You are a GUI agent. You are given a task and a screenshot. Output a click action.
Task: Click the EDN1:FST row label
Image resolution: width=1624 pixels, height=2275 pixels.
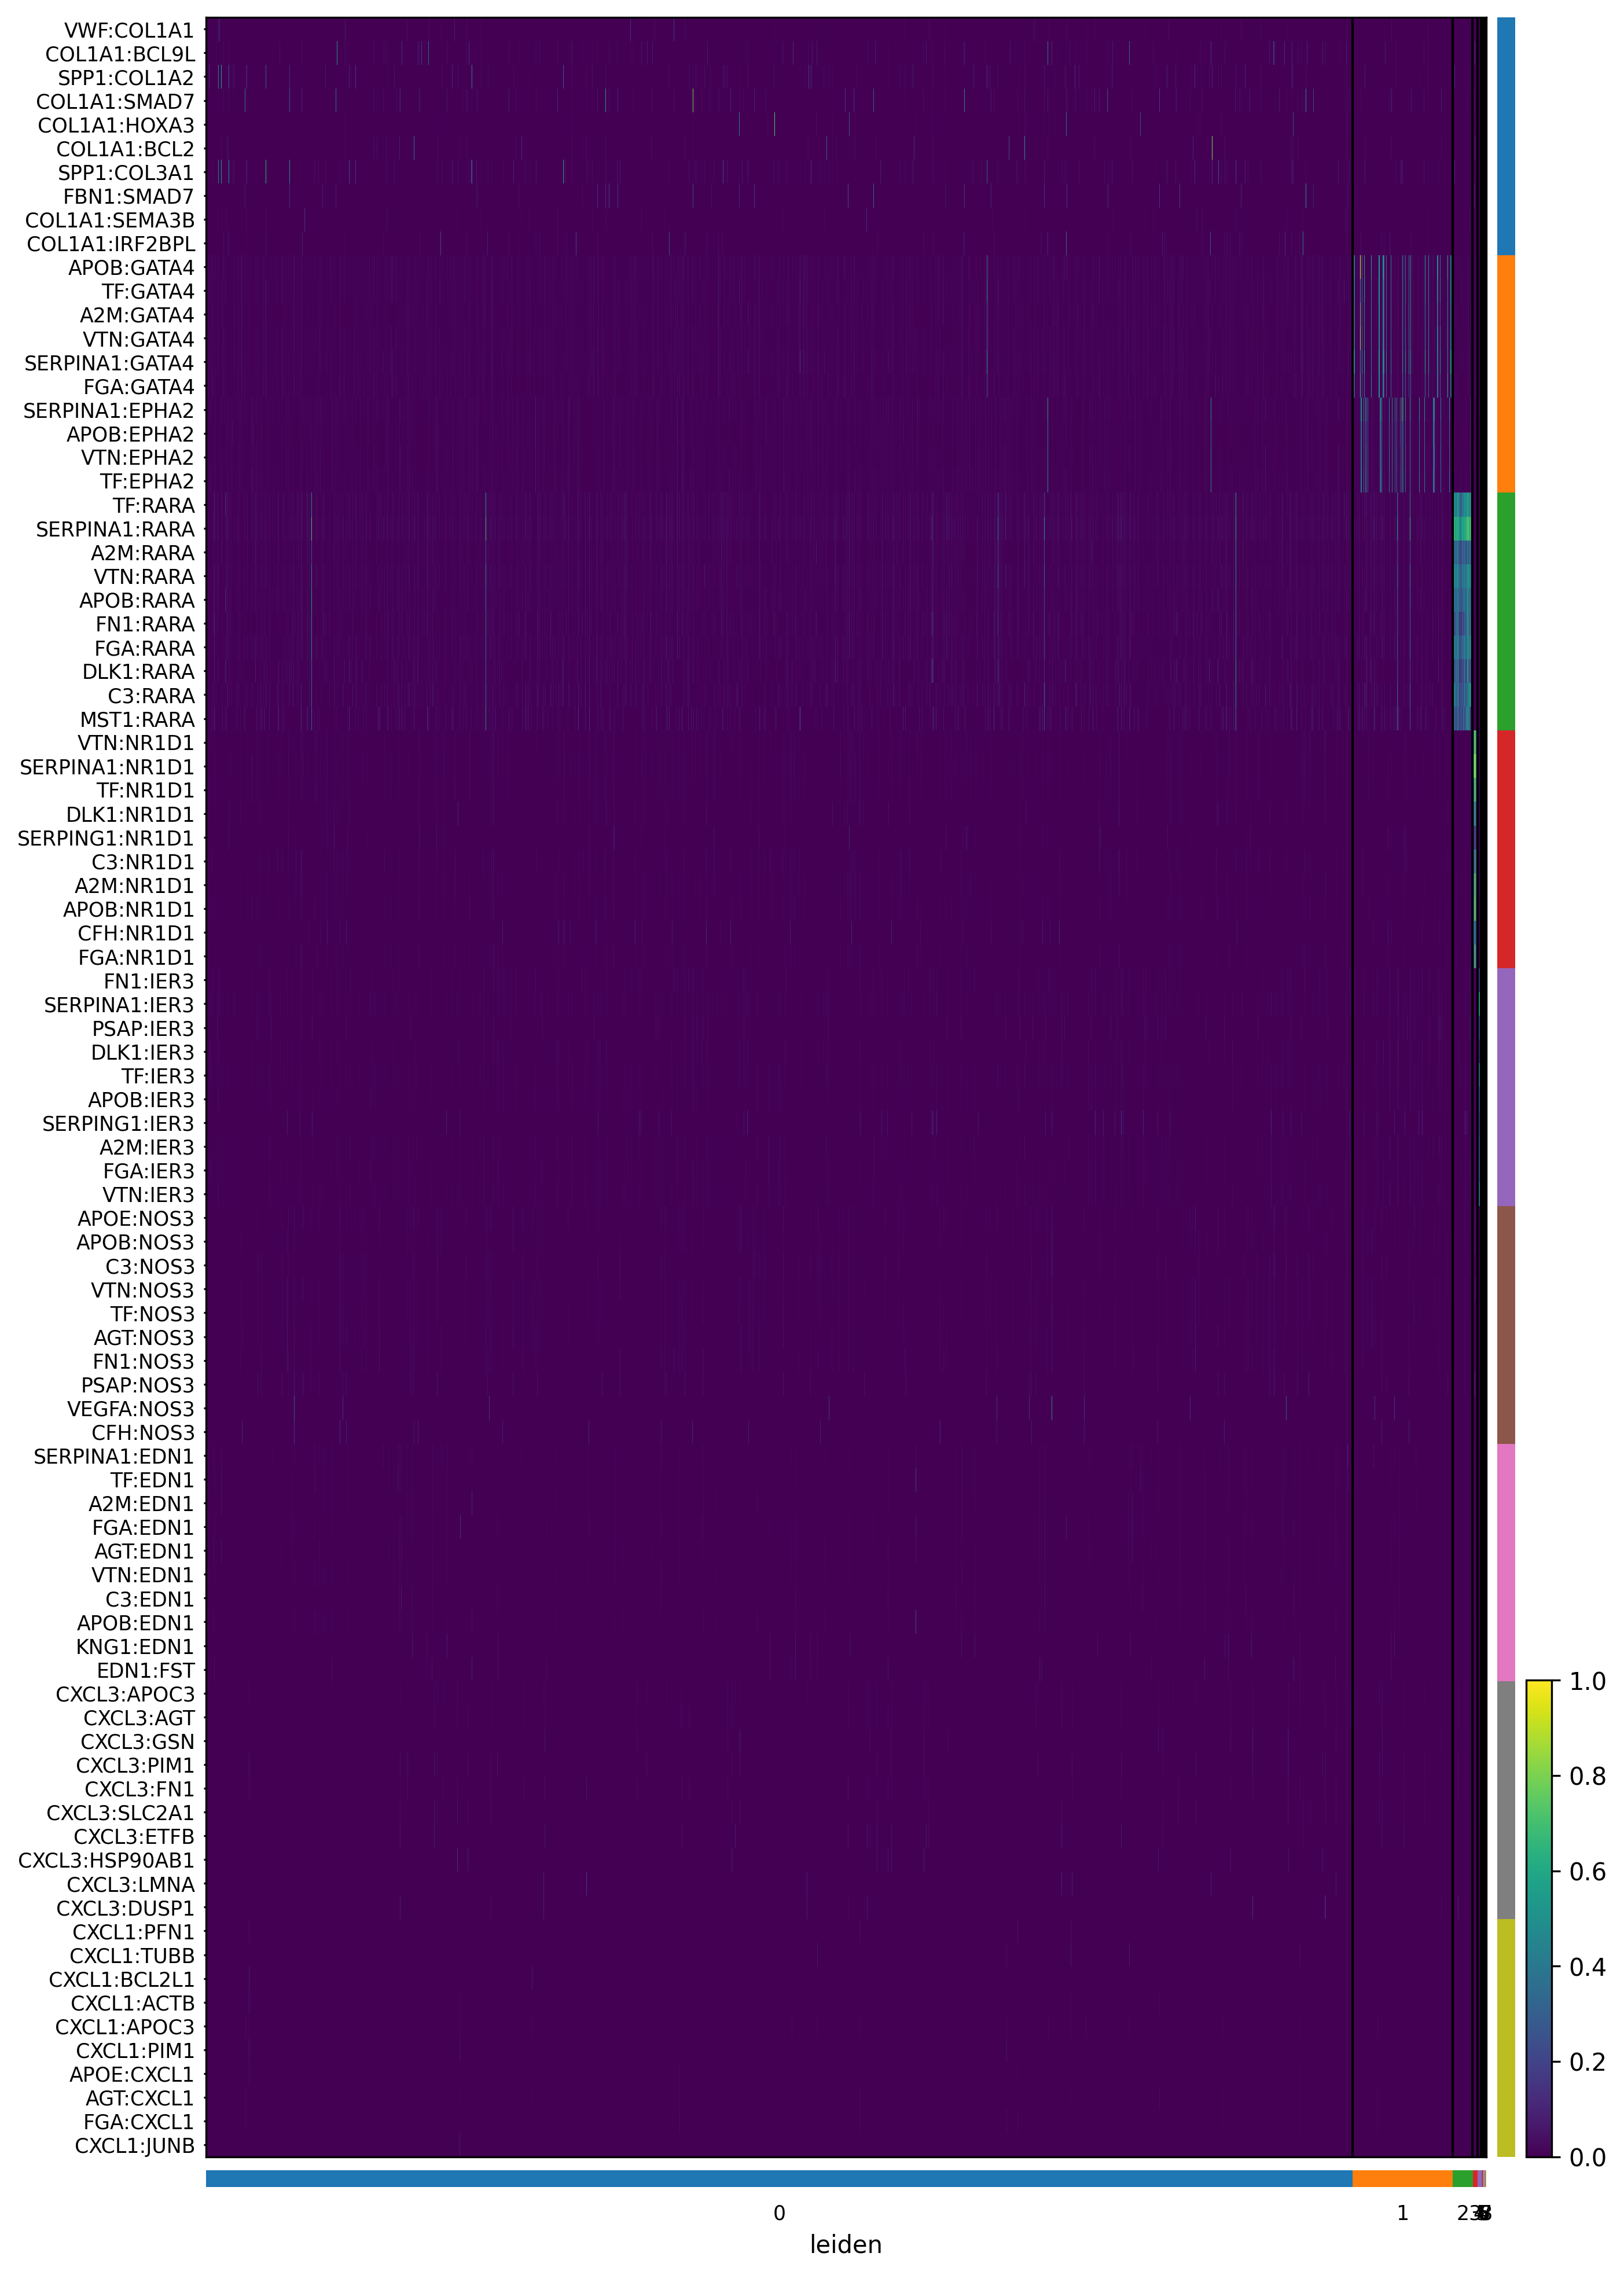(146, 1671)
